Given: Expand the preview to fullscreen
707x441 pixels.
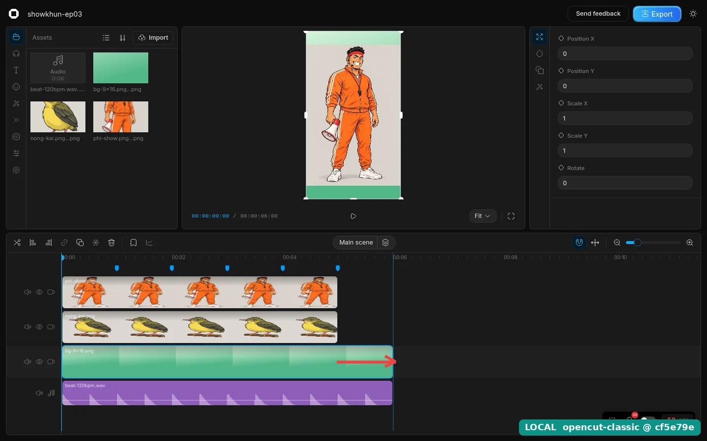Looking at the screenshot, I should [511, 216].
